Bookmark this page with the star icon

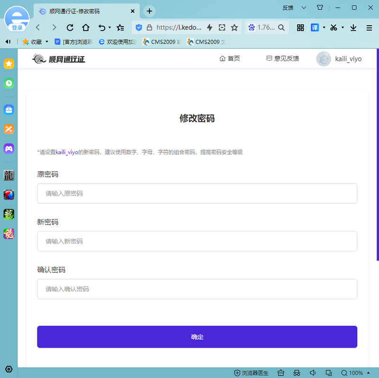[x=234, y=28]
